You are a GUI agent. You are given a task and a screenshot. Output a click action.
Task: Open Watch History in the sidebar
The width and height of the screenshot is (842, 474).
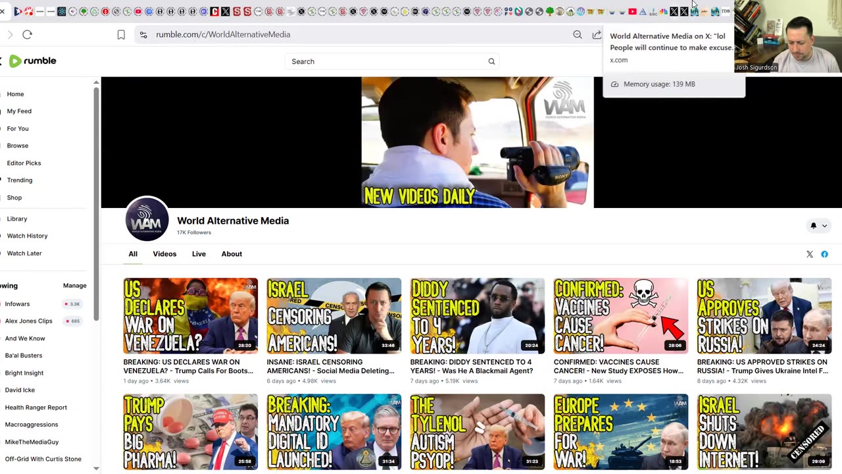(27, 236)
